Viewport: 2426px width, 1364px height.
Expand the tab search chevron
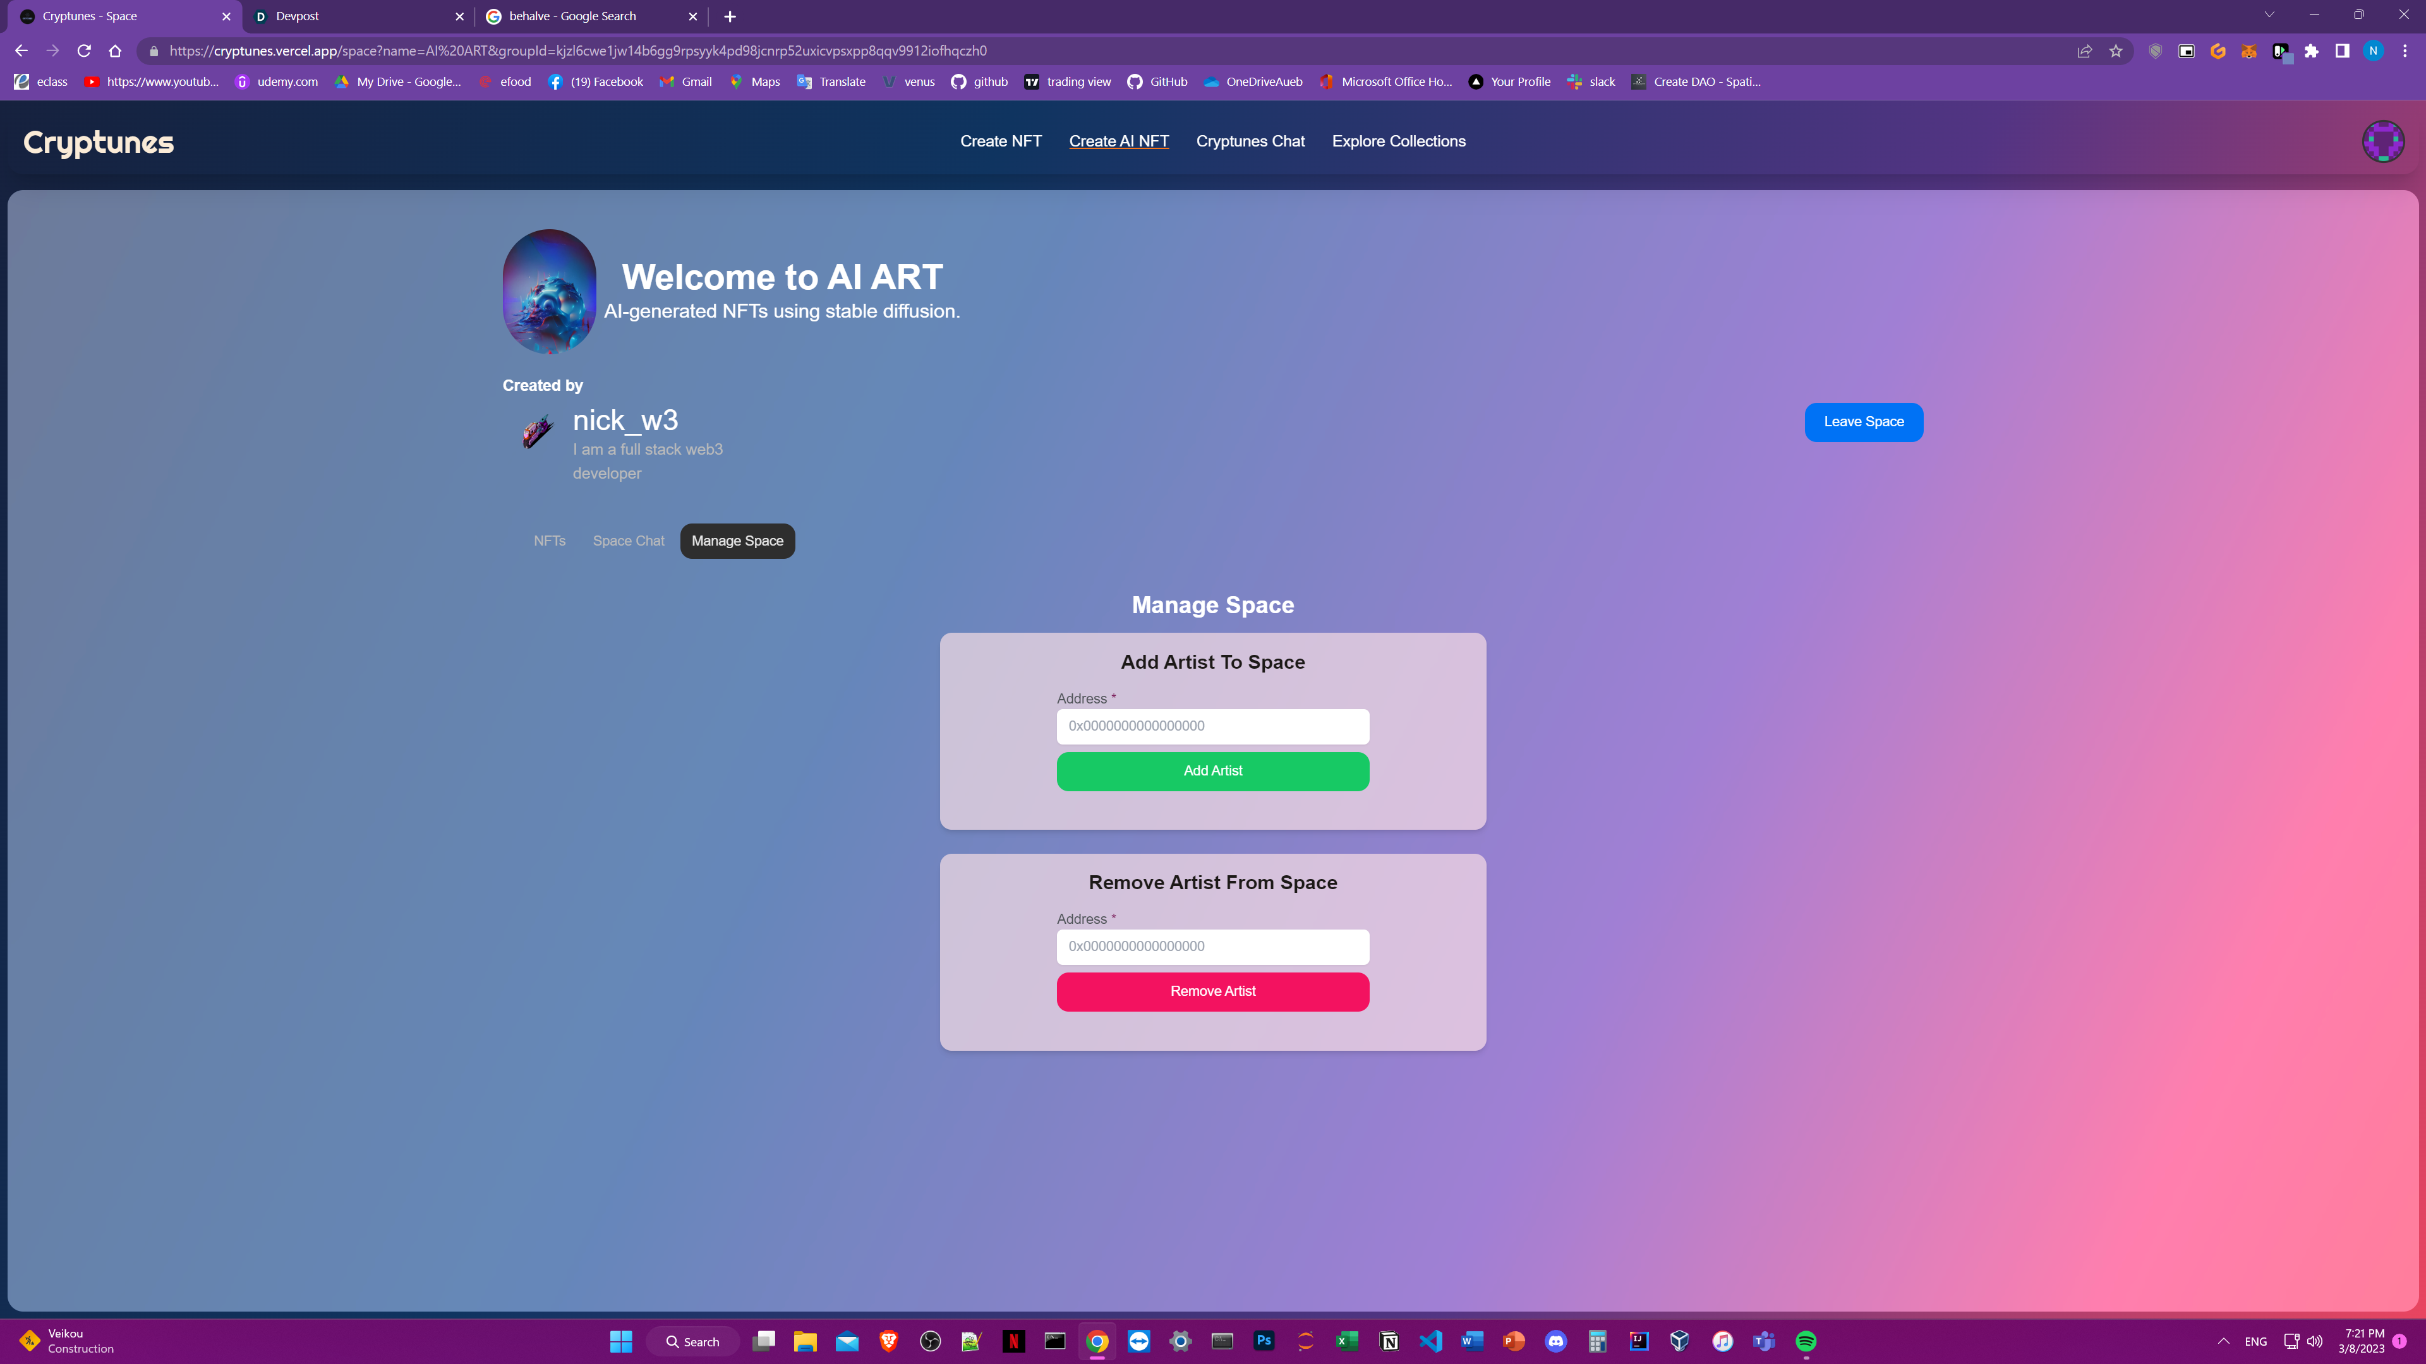tap(2269, 15)
